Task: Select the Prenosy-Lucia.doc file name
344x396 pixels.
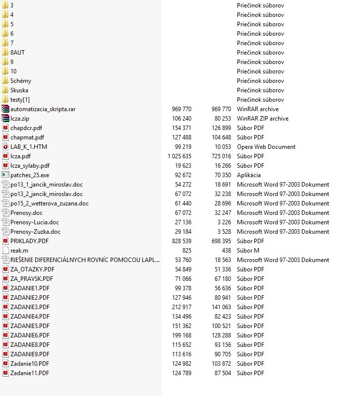Action: pos(35,222)
